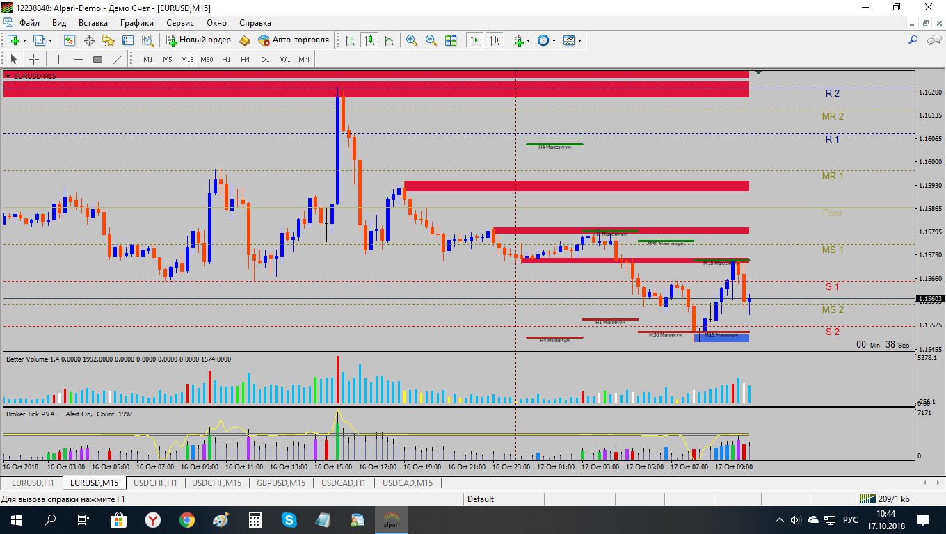Select the trendline drawing tool
Viewport: 946px width, 534px height.
click(x=118, y=59)
